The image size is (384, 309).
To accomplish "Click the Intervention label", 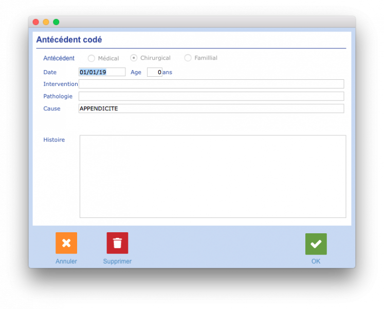I will [61, 84].
